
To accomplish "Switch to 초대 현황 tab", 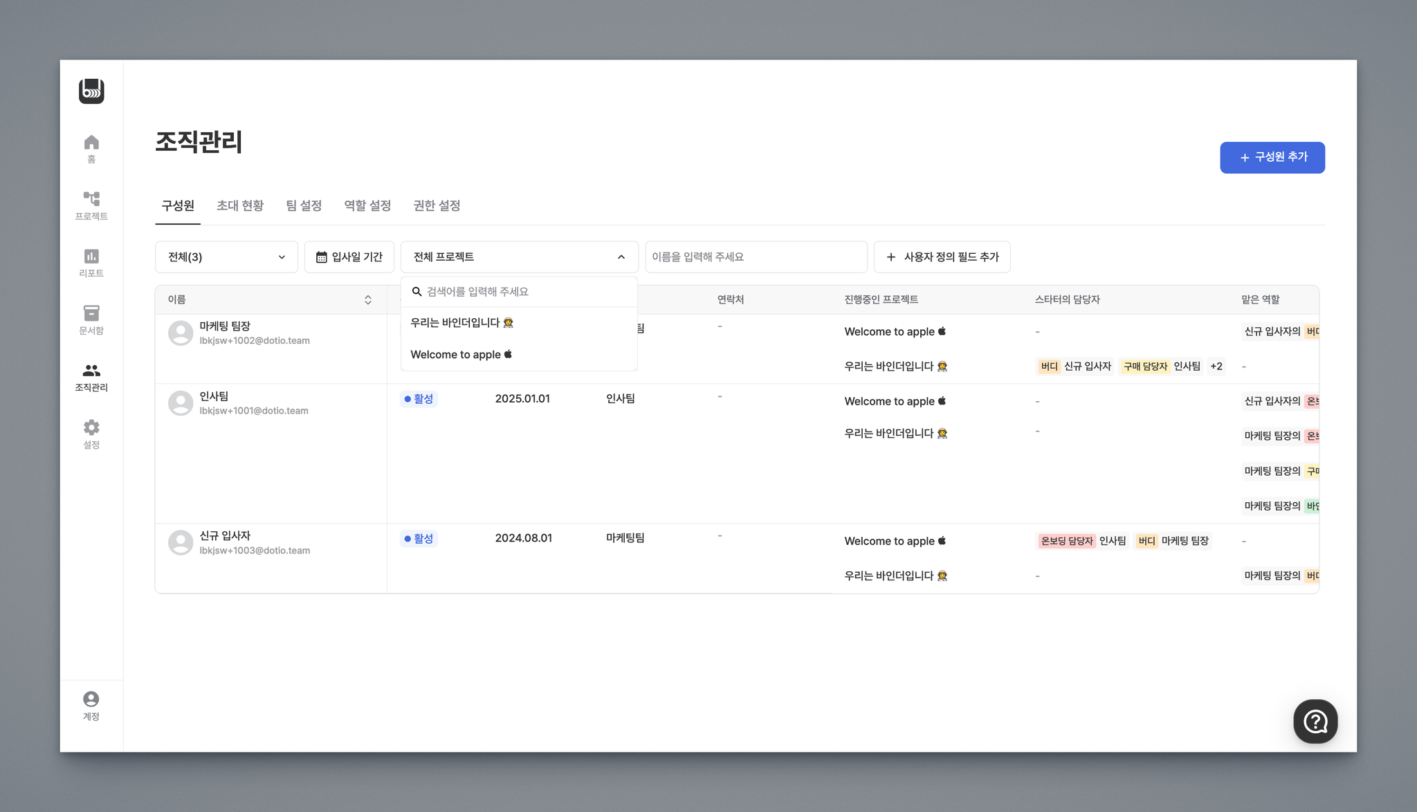I will pos(239,205).
